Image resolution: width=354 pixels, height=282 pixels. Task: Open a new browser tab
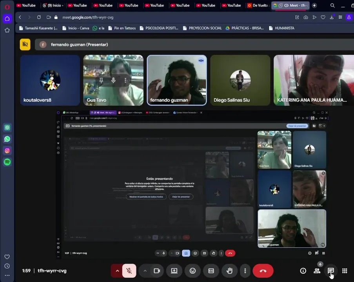pyautogui.click(x=314, y=5)
